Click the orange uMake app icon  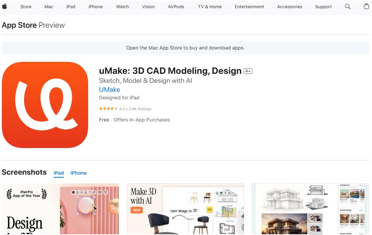pos(45,105)
